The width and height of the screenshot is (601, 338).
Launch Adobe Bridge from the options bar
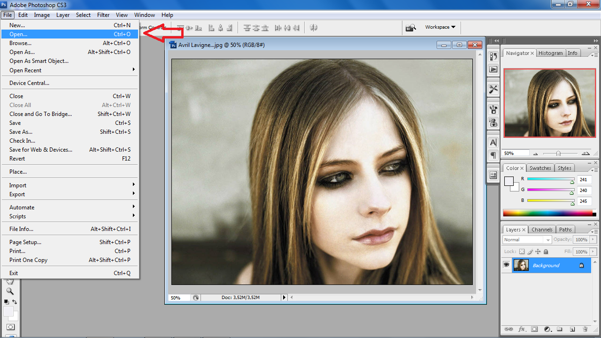411,28
